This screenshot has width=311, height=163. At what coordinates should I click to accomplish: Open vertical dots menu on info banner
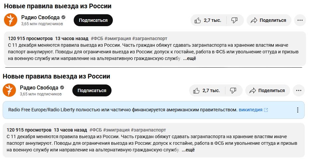(297, 110)
